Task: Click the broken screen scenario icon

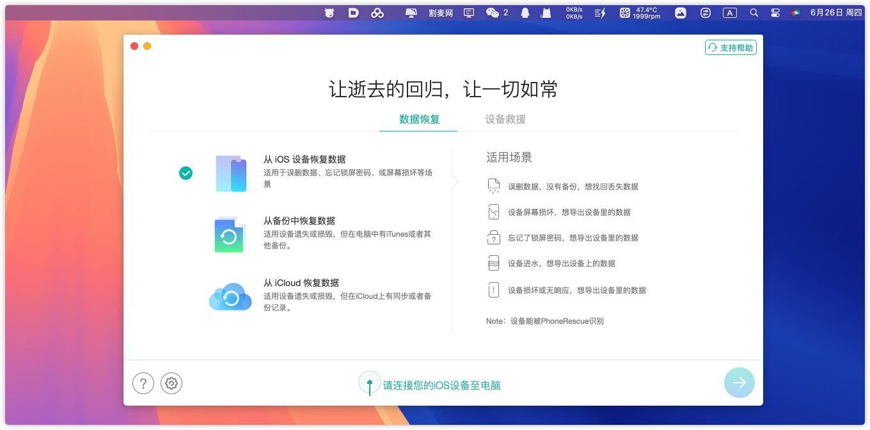Action: 493,212
